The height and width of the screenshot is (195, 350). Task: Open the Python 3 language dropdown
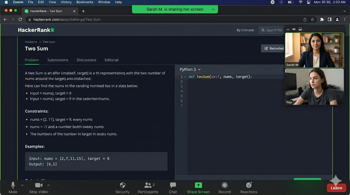190,69
